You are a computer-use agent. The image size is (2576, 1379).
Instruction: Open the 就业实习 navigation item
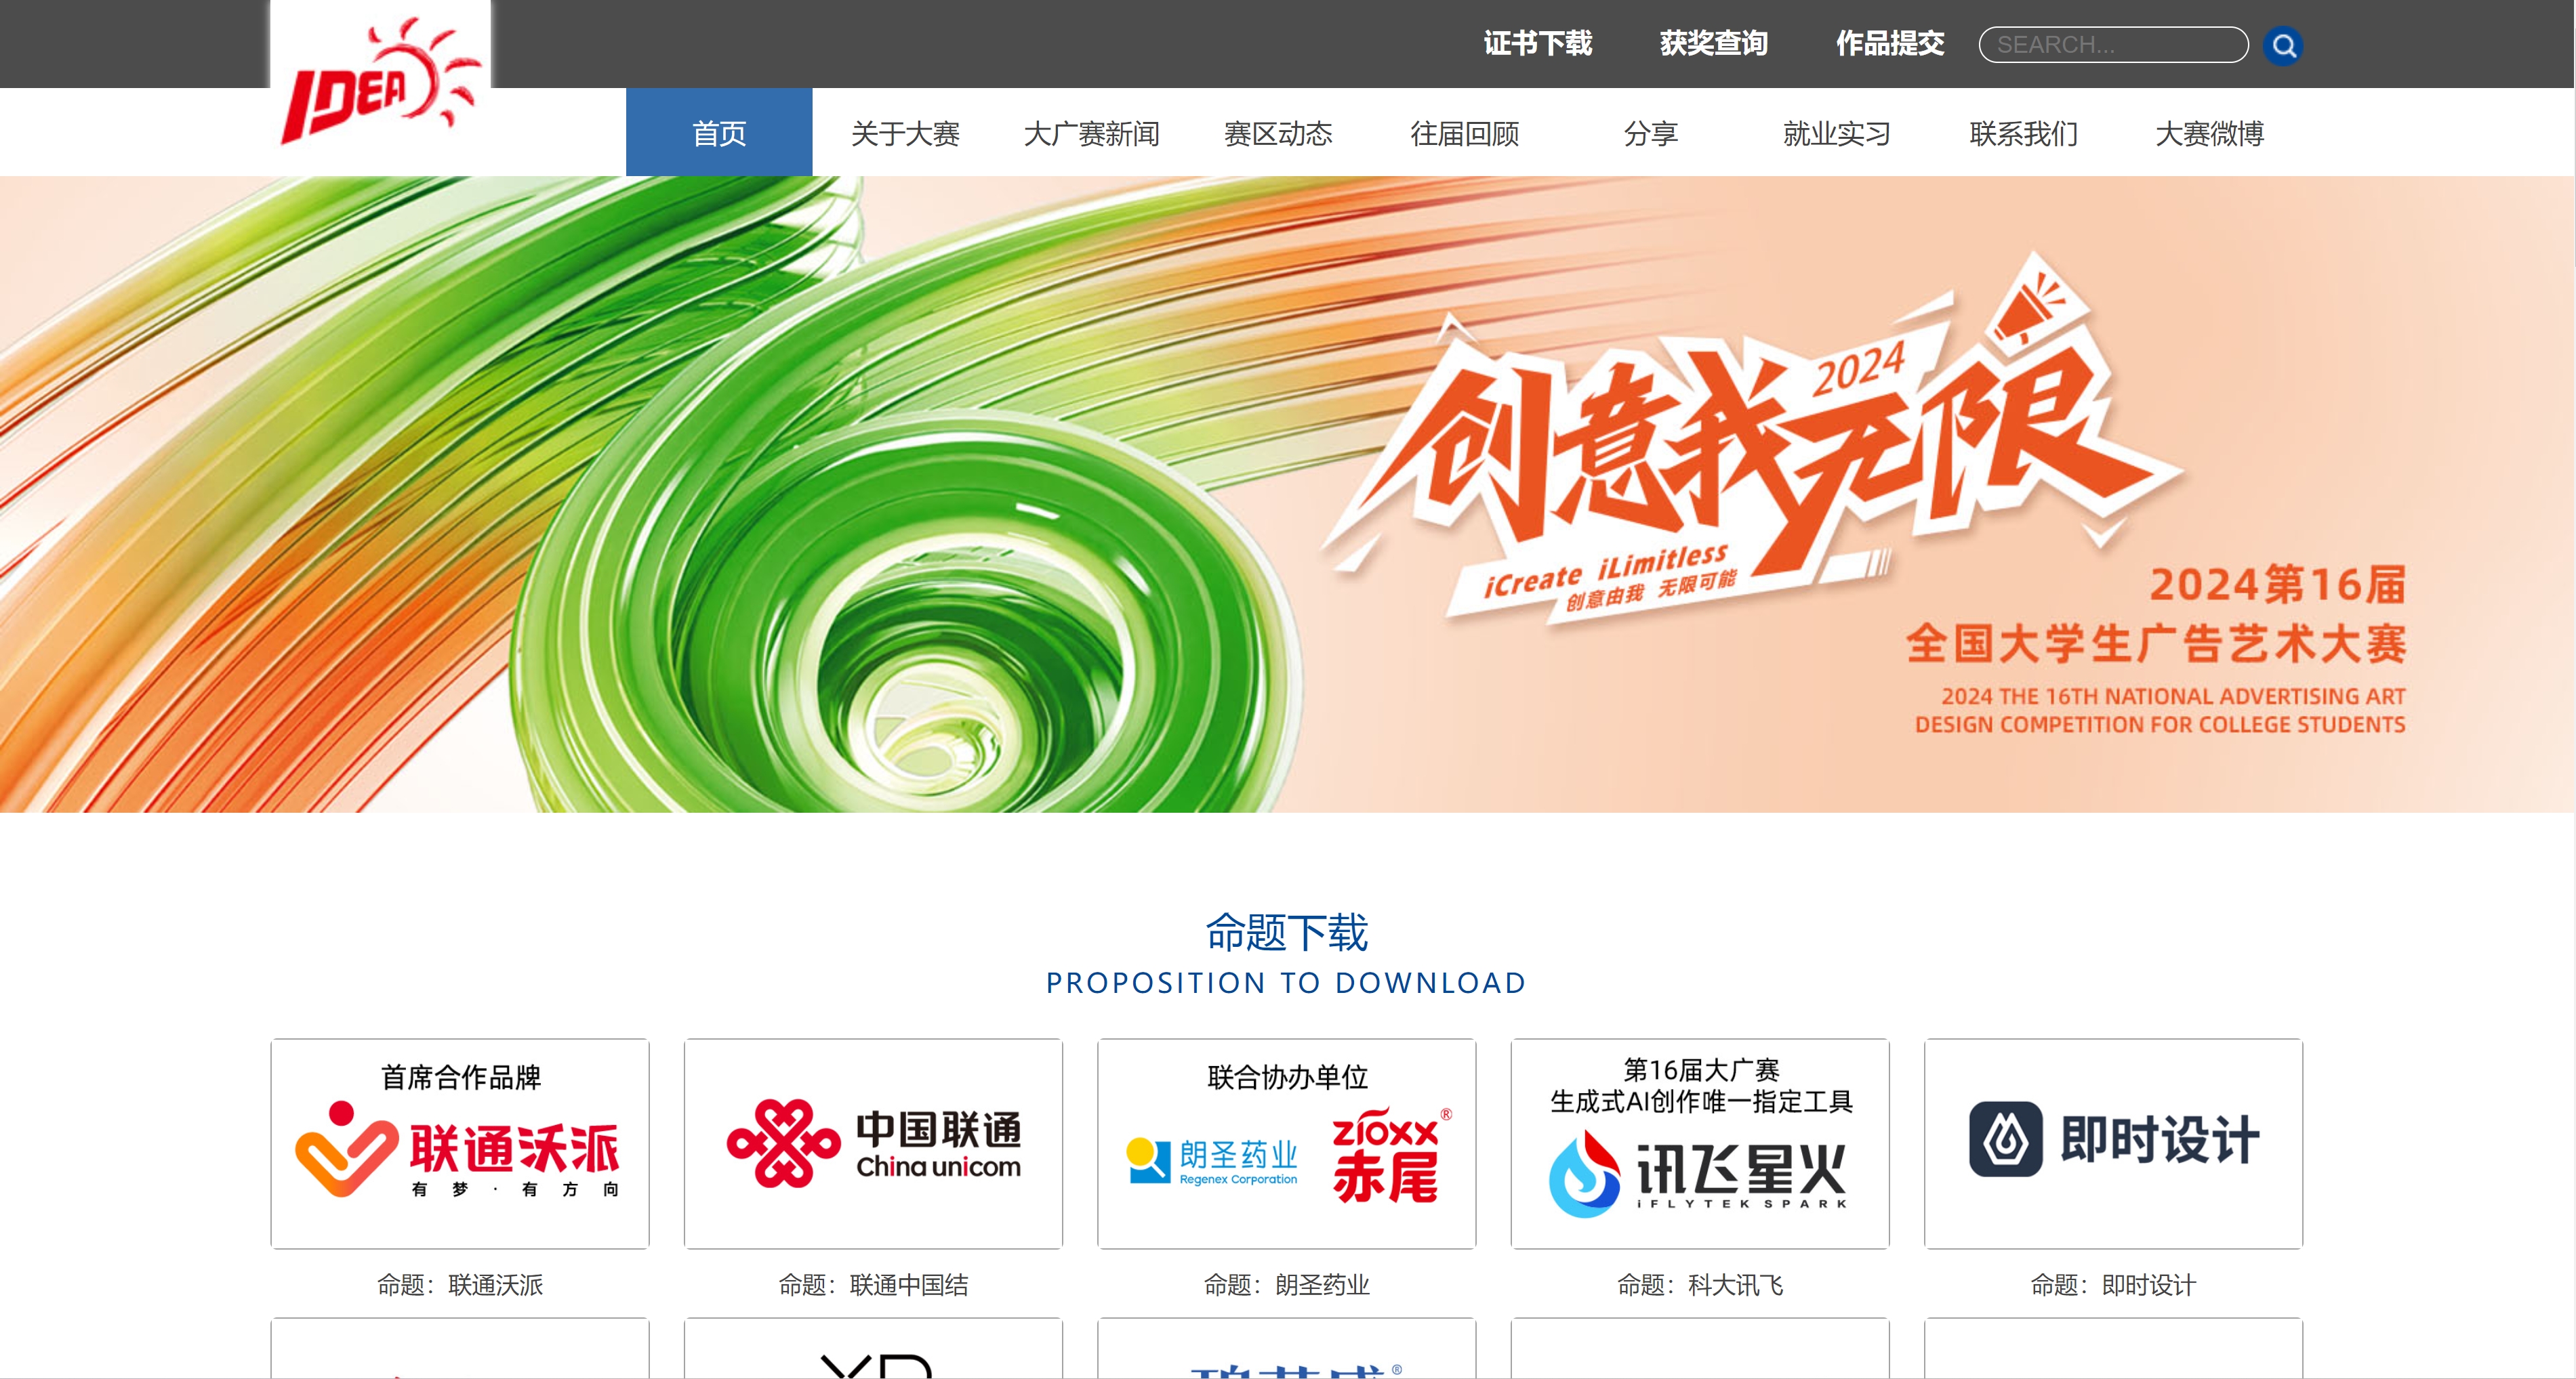pyautogui.click(x=1837, y=133)
